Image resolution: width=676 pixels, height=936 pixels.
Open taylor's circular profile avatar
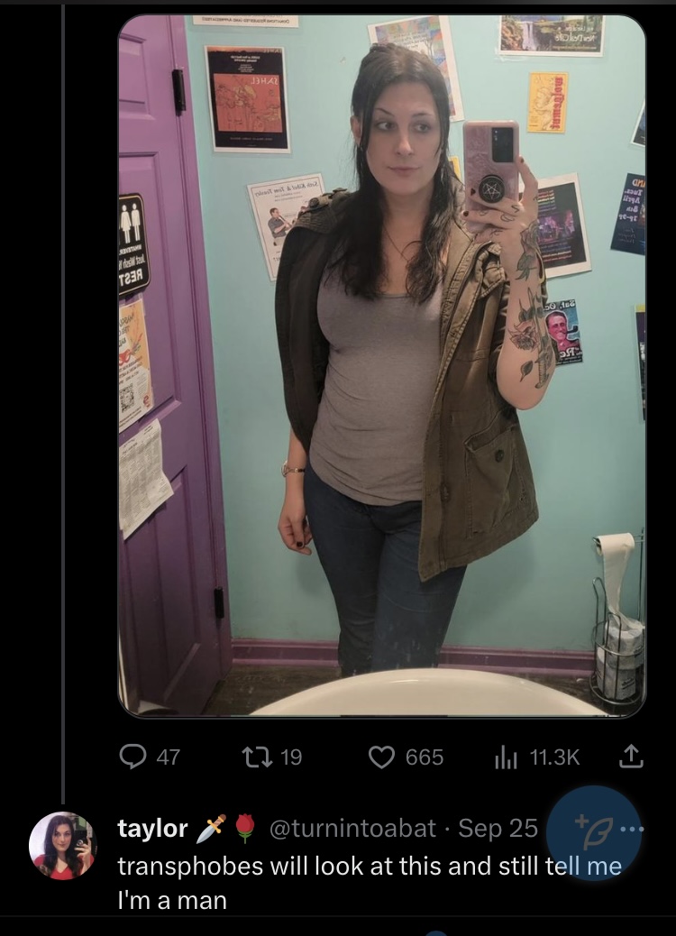click(x=63, y=845)
